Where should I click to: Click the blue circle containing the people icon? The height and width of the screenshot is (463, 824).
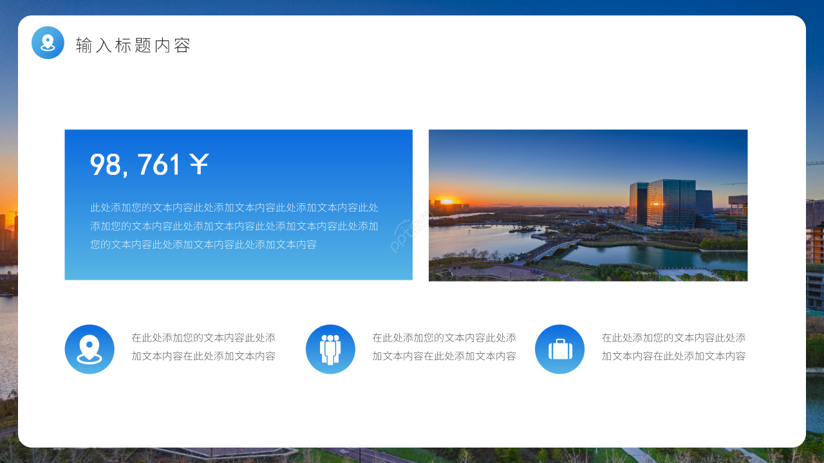click(x=330, y=349)
